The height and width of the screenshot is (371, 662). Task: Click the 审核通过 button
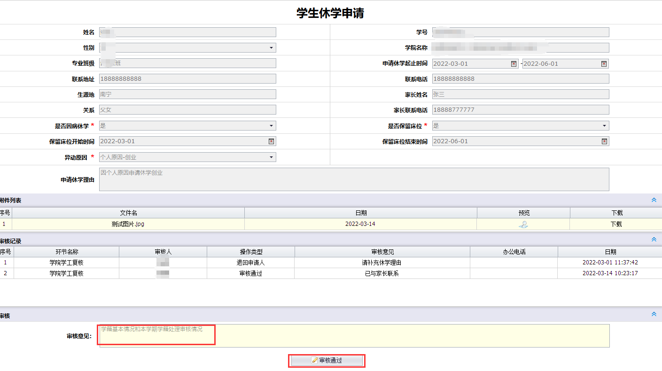(x=327, y=360)
